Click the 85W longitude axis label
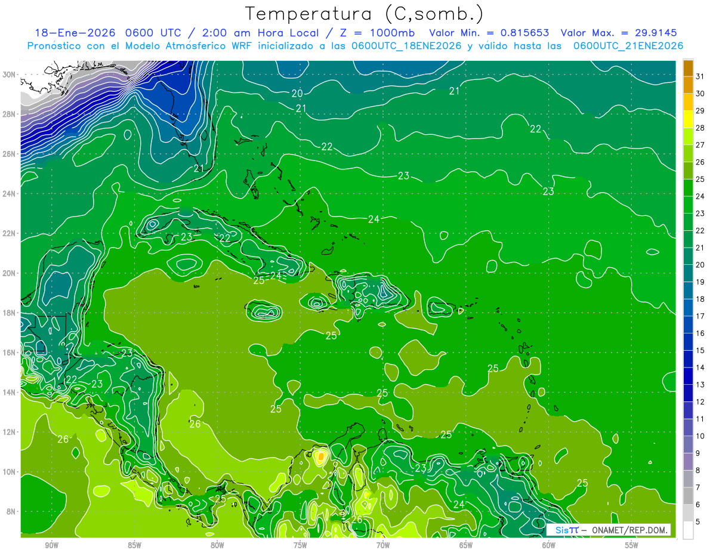 (x=135, y=545)
